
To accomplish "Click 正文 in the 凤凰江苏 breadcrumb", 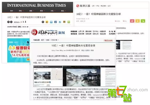I will click(x=109, y=6).
